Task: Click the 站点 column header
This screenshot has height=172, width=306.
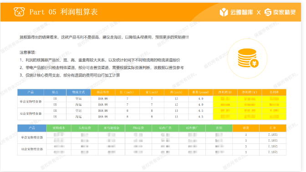Action: (x=55, y=92)
